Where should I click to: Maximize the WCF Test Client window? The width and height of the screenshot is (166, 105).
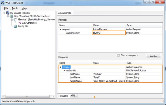tap(152, 2)
